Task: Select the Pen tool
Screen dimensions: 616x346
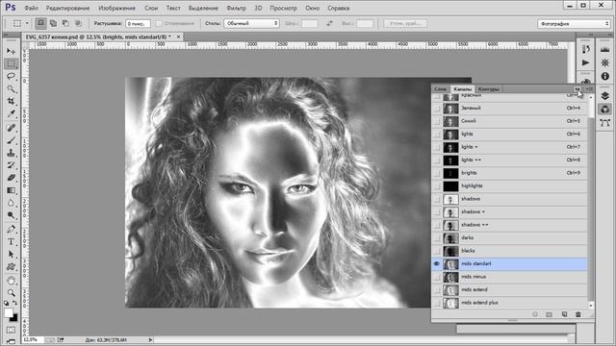Action: pos(11,229)
